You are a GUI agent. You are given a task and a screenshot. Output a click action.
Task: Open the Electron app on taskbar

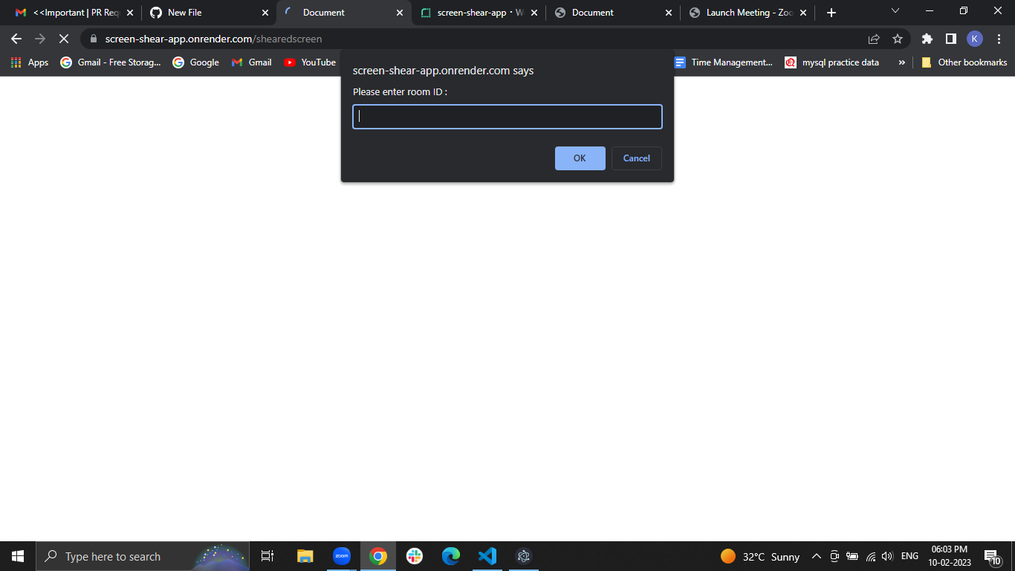[x=524, y=556]
